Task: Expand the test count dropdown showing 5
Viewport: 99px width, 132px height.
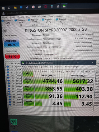Action: 37,72
